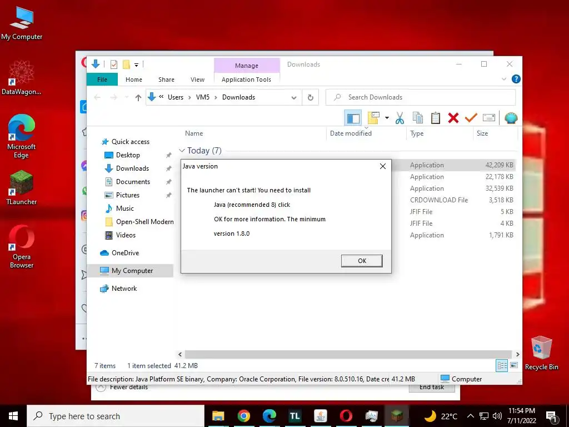This screenshot has width=569, height=427.
Task: Click the Chrome taskbar icon
Action: tap(244, 416)
